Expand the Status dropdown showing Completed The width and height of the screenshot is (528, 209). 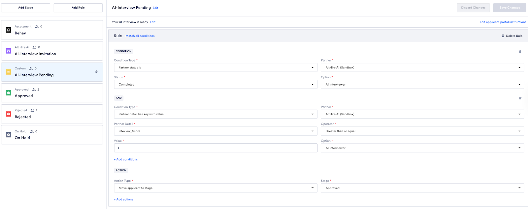click(215, 85)
